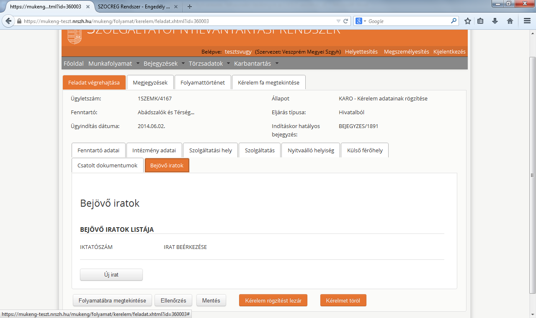Click the vertical page scrollbar
536x318 pixels.
[x=532, y=175]
